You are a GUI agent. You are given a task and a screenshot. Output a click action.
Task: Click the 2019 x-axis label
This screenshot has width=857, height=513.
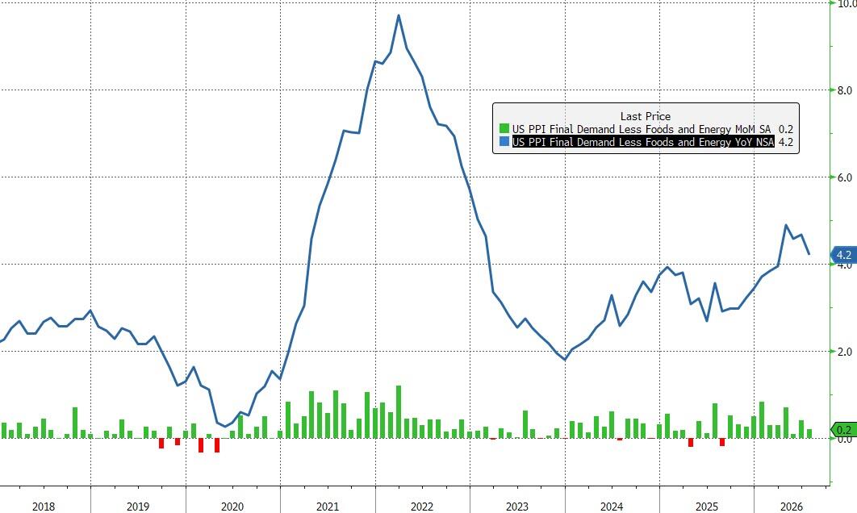(138, 507)
